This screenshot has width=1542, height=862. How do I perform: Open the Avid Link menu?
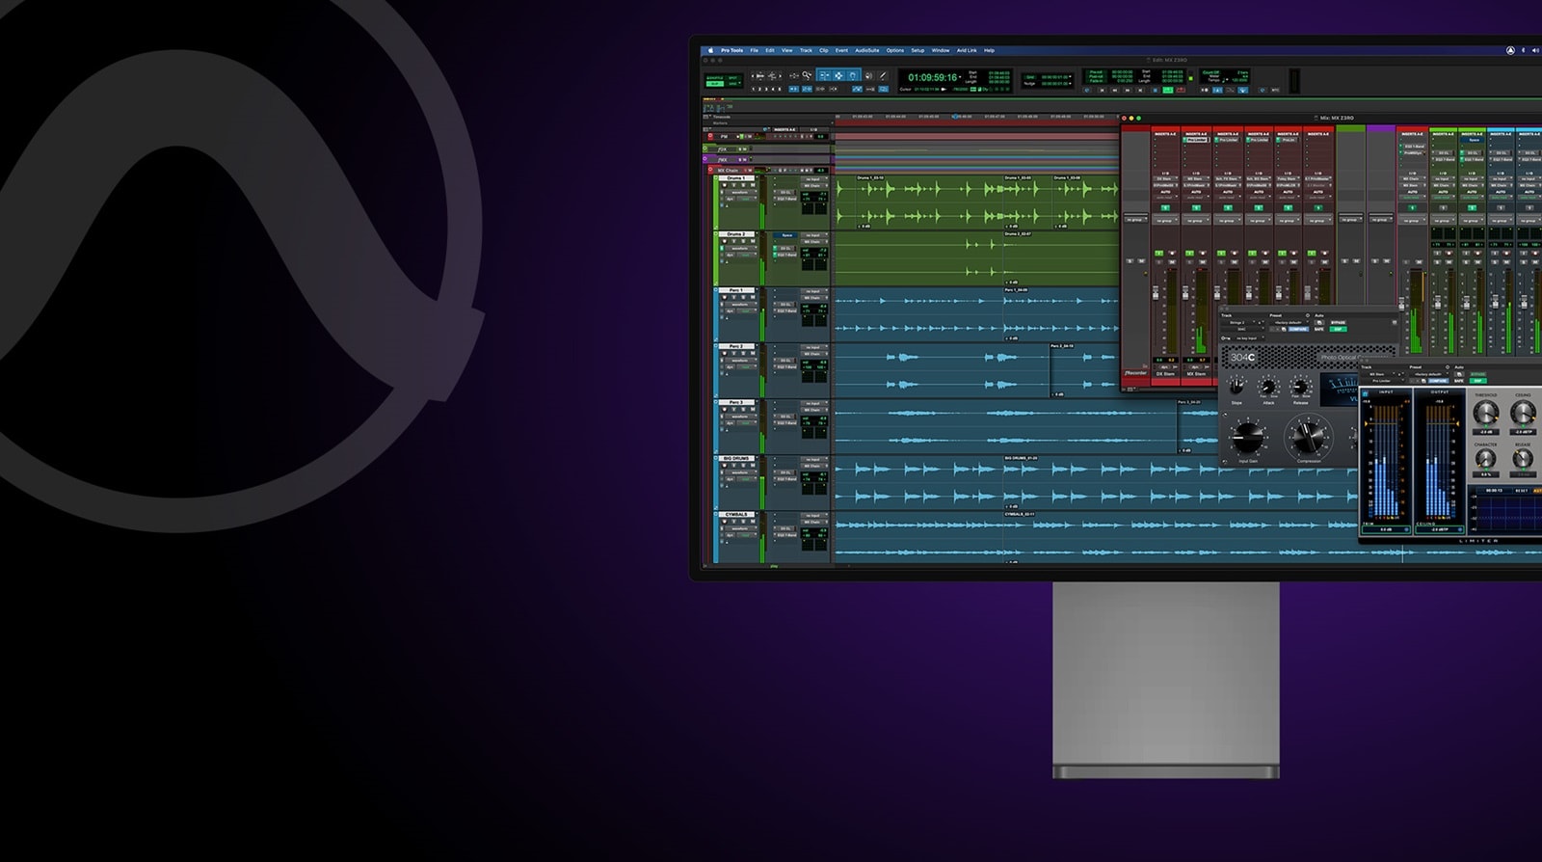pos(967,50)
